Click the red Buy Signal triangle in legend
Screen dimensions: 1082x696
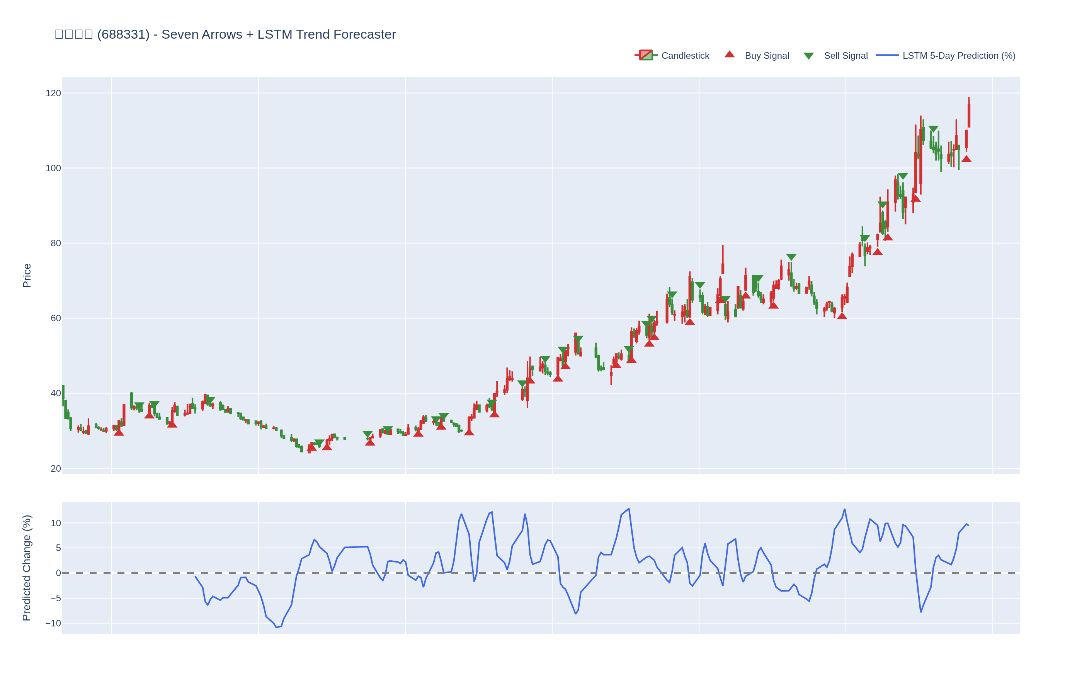(729, 55)
